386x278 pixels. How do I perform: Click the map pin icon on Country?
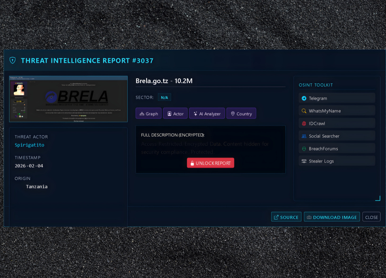tap(233, 114)
